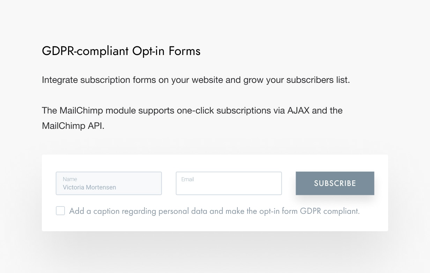The image size is (430, 273).
Task: Click the sentence about growing your subscribers list
Action: (x=196, y=80)
